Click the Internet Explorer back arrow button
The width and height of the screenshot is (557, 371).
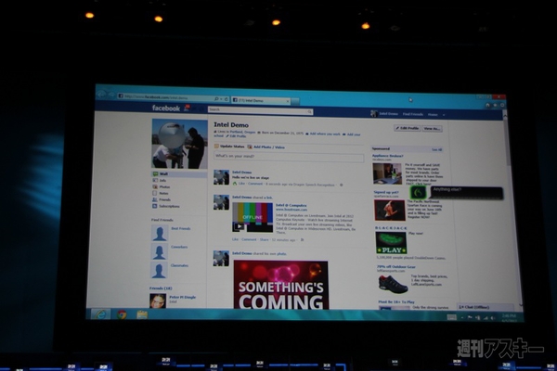[102, 95]
